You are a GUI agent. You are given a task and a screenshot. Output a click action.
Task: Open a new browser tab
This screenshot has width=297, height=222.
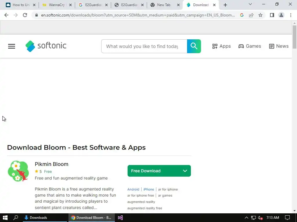[225, 5]
